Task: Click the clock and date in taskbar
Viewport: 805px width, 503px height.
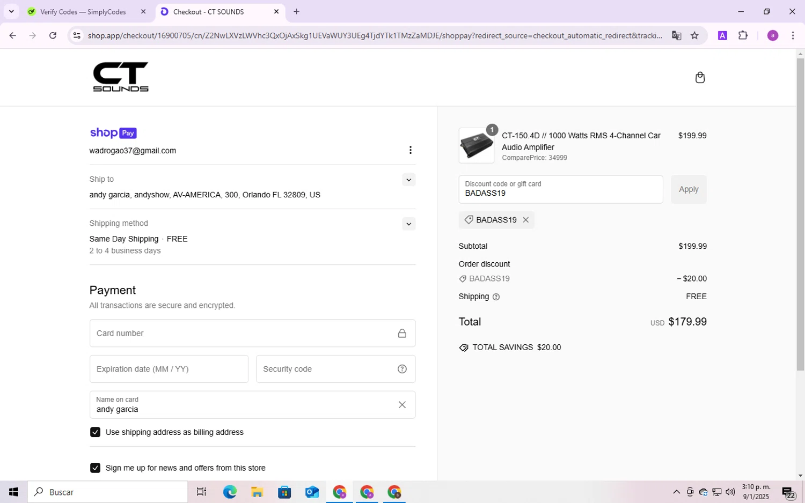Action: [x=756, y=492]
